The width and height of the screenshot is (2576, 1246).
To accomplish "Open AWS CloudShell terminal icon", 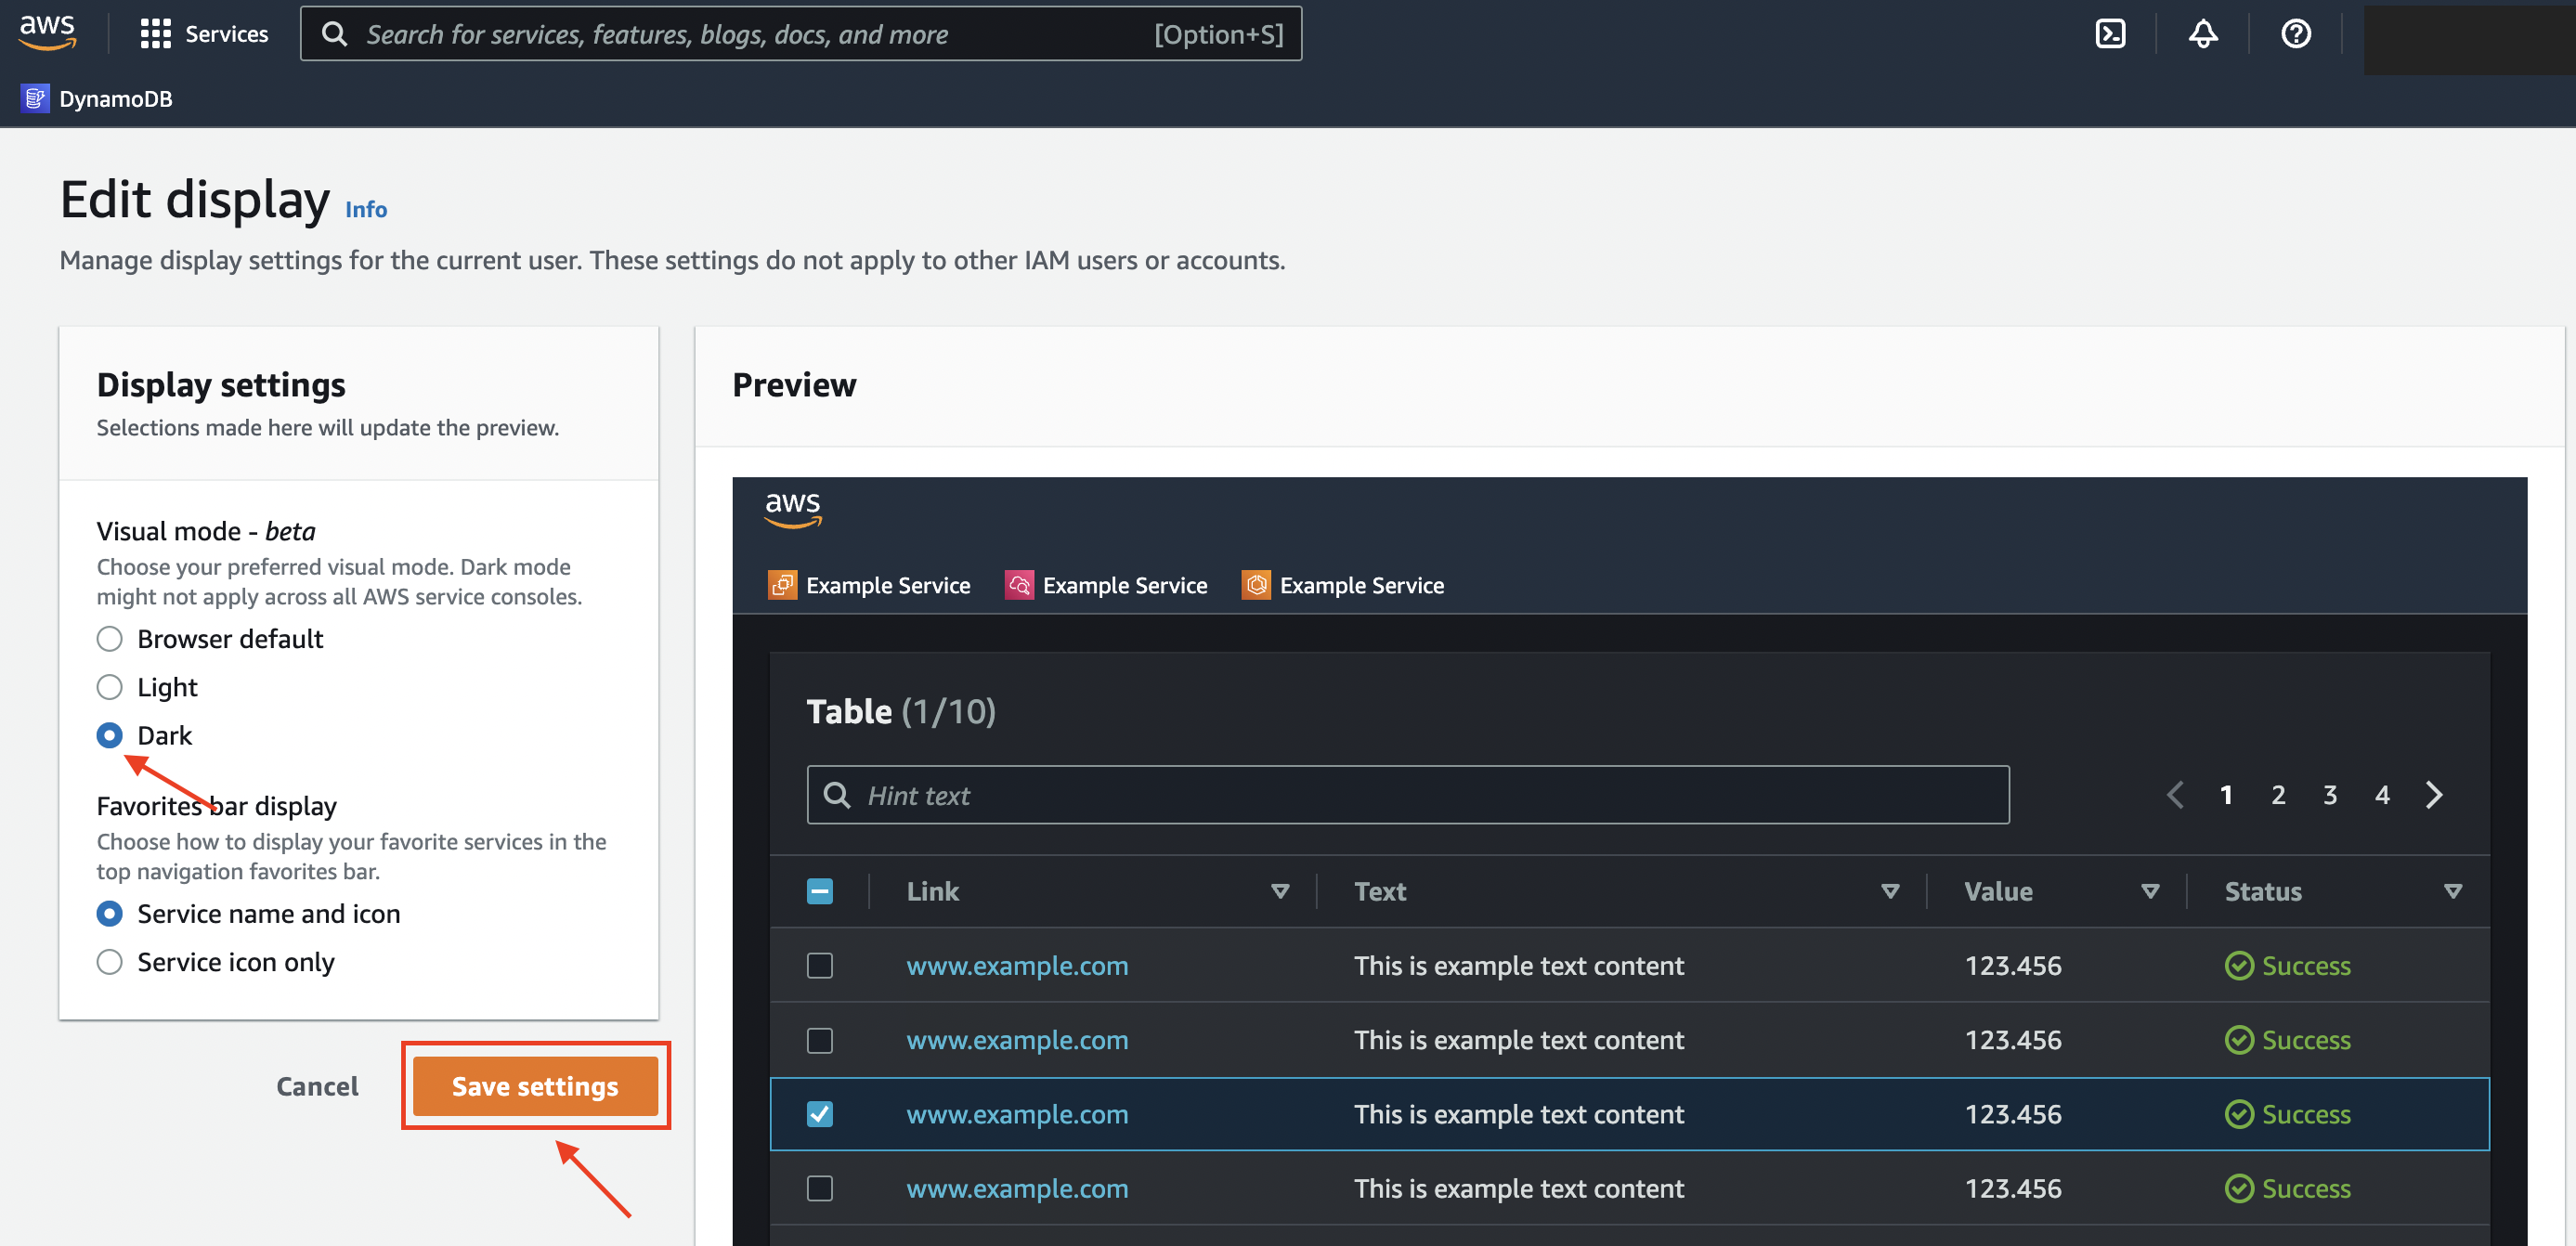I will tap(2110, 34).
